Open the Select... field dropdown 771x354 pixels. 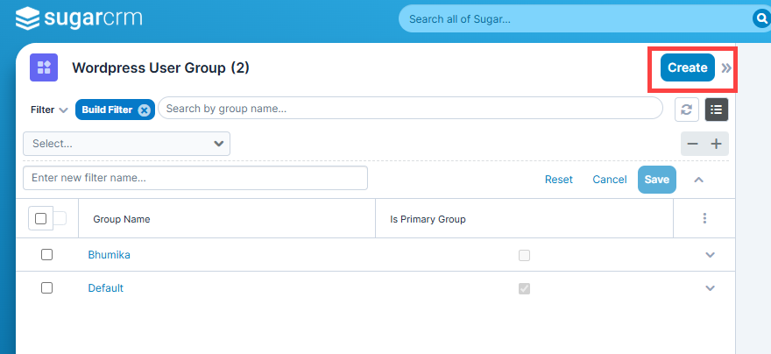126,144
